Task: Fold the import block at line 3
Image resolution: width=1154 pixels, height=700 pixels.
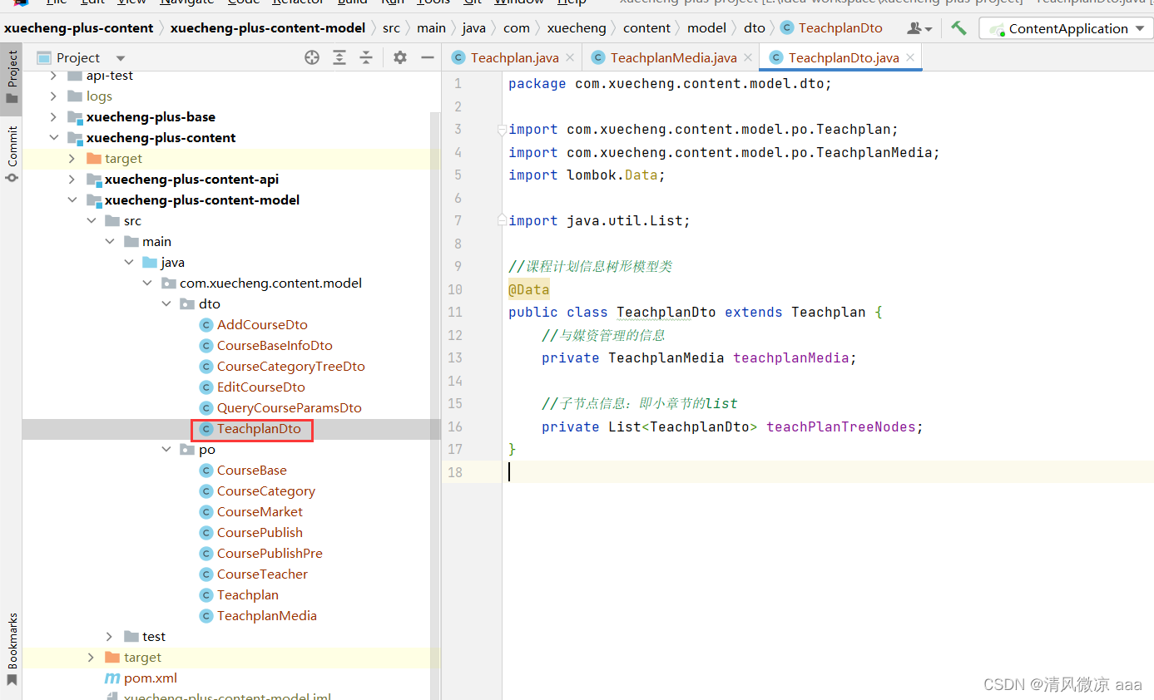Action: (x=502, y=130)
